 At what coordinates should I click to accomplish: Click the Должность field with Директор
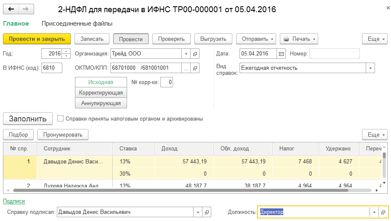[314, 212]
